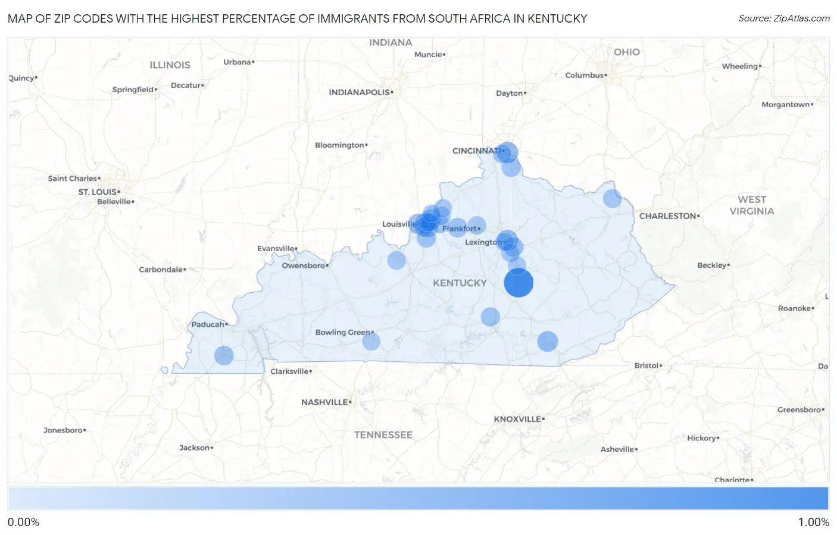The height and width of the screenshot is (535, 837).
Task: Select the bubble near Paducah in western Kentucky
Action: click(224, 356)
